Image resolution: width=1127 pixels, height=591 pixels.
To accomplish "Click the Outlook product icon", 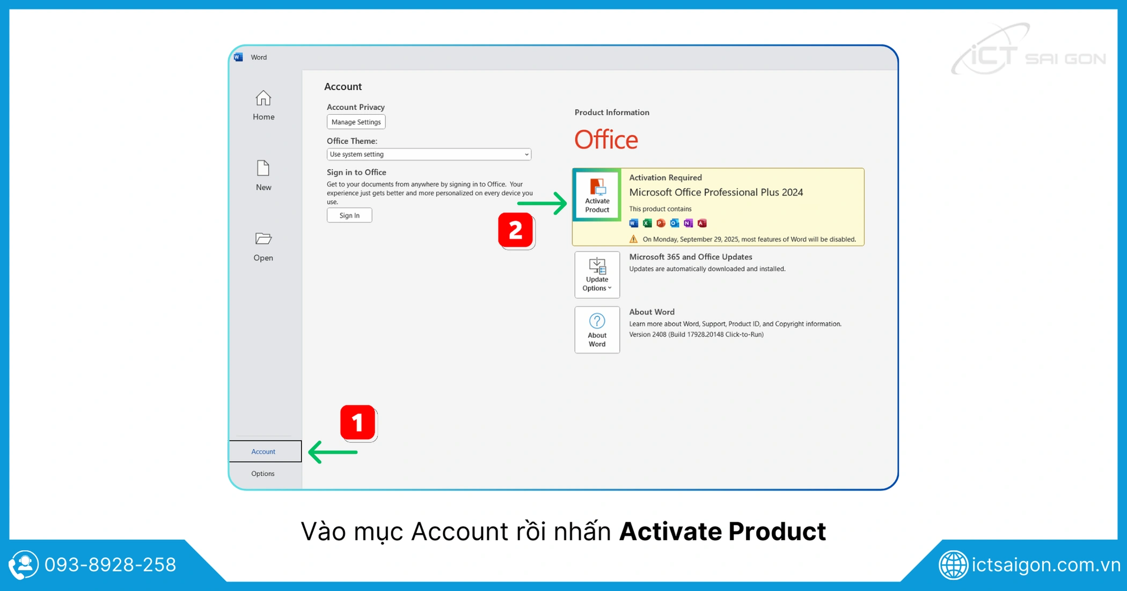I will coord(675,223).
